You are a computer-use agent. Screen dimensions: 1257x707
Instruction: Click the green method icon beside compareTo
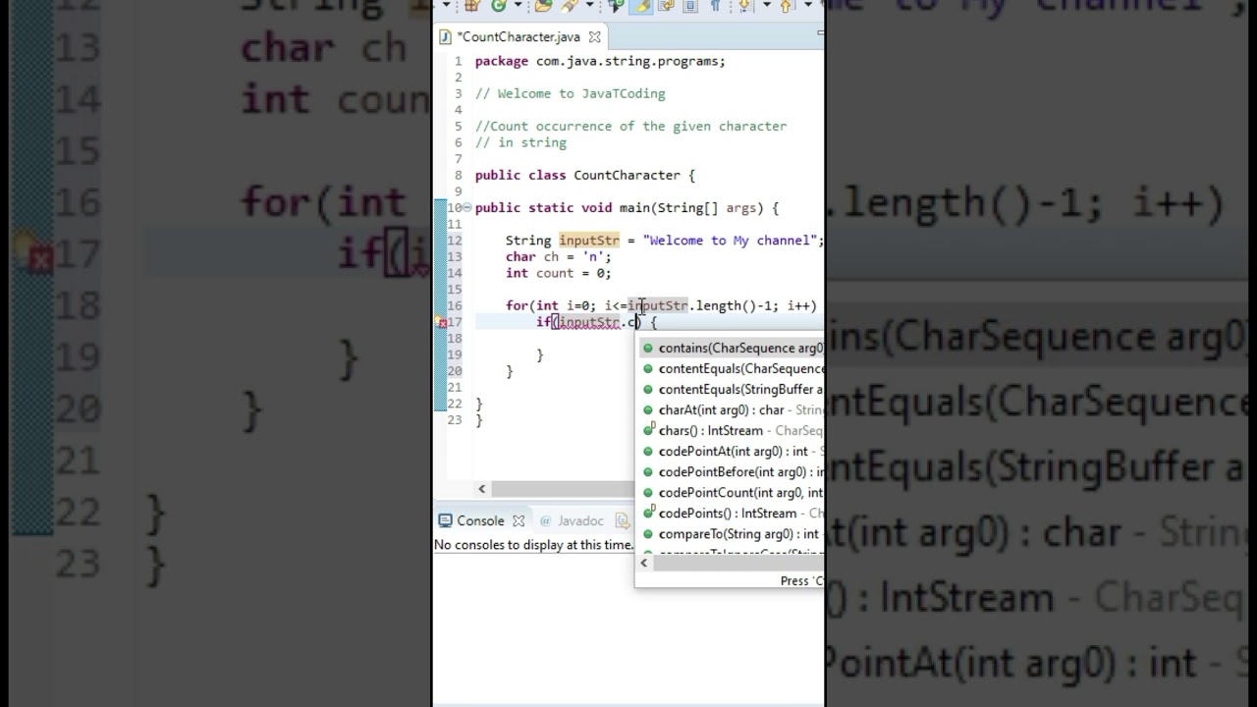(648, 534)
